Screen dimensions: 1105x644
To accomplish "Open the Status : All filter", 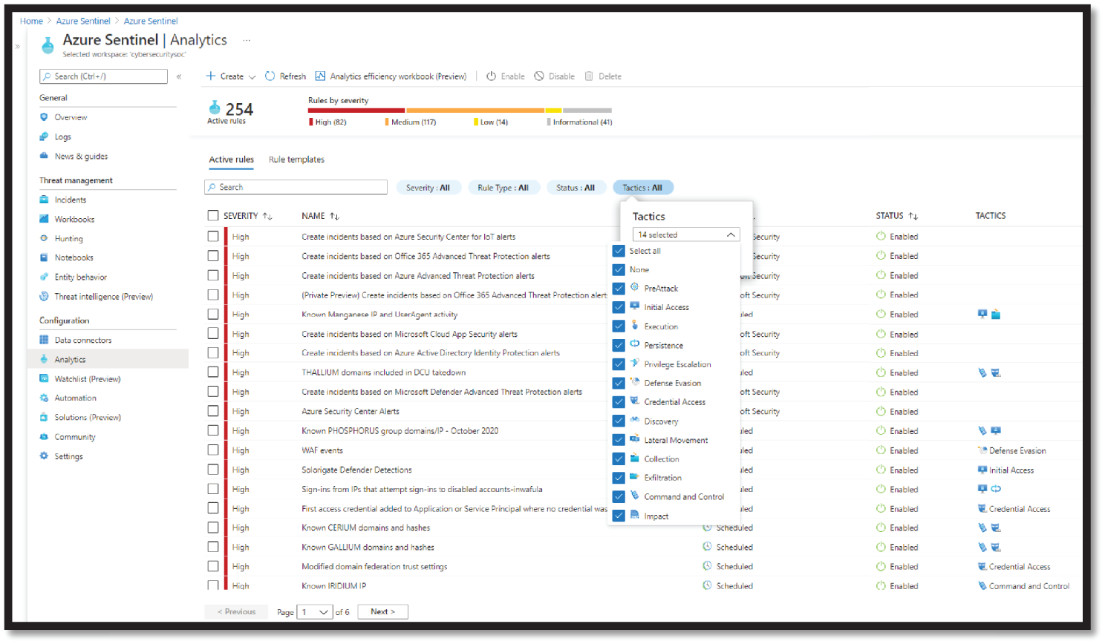I will pyautogui.click(x=576, y=188).
